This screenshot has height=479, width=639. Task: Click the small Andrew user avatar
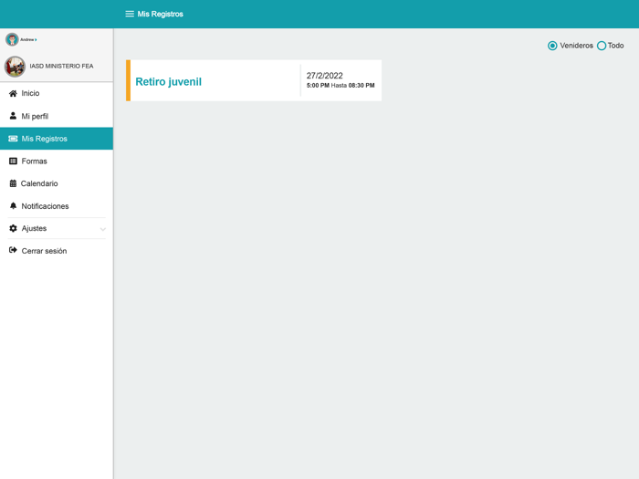coord(12,39)
